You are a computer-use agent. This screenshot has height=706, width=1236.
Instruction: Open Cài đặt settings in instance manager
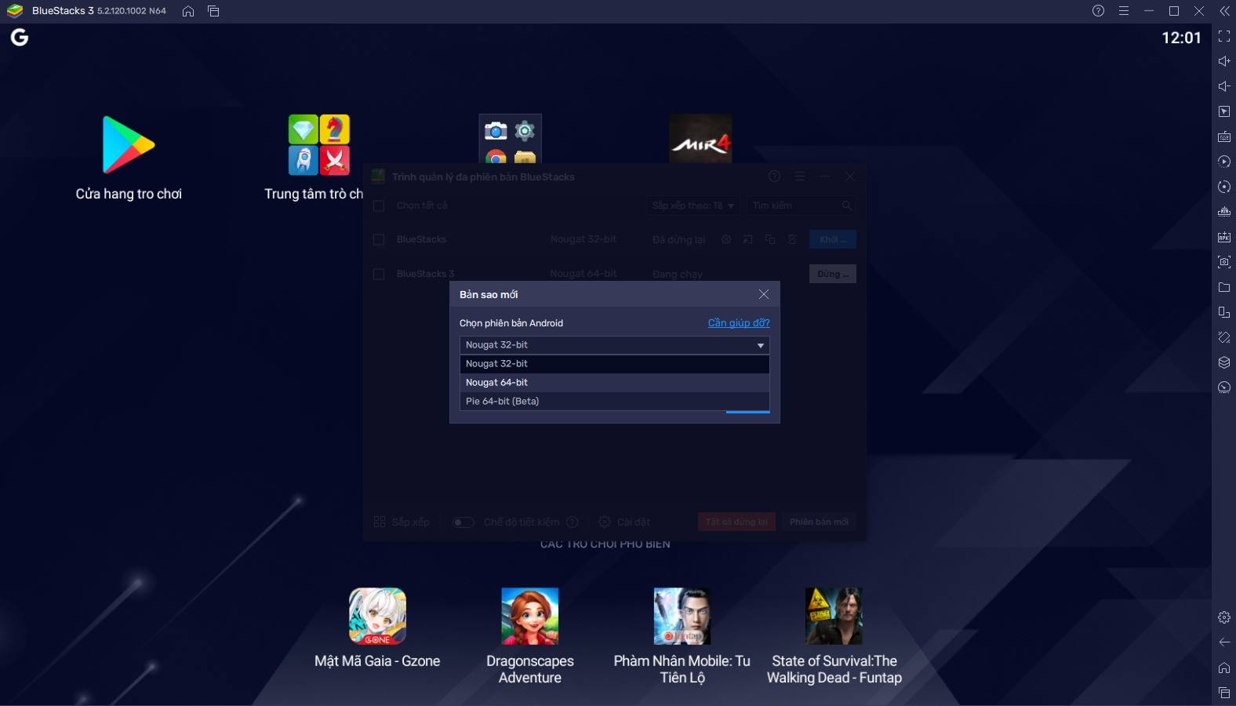click(x=624, y=522)
